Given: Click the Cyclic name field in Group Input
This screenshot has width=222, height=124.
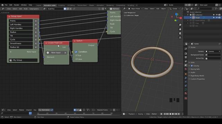Looking at the screenshot, I should [21, 40].
